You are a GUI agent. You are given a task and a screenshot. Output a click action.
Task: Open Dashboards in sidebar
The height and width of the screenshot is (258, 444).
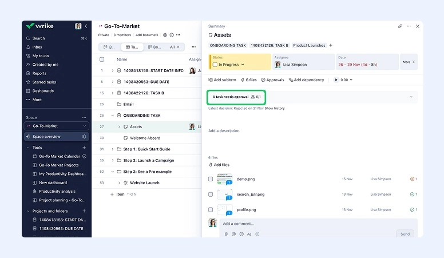(x=43, y=91)
